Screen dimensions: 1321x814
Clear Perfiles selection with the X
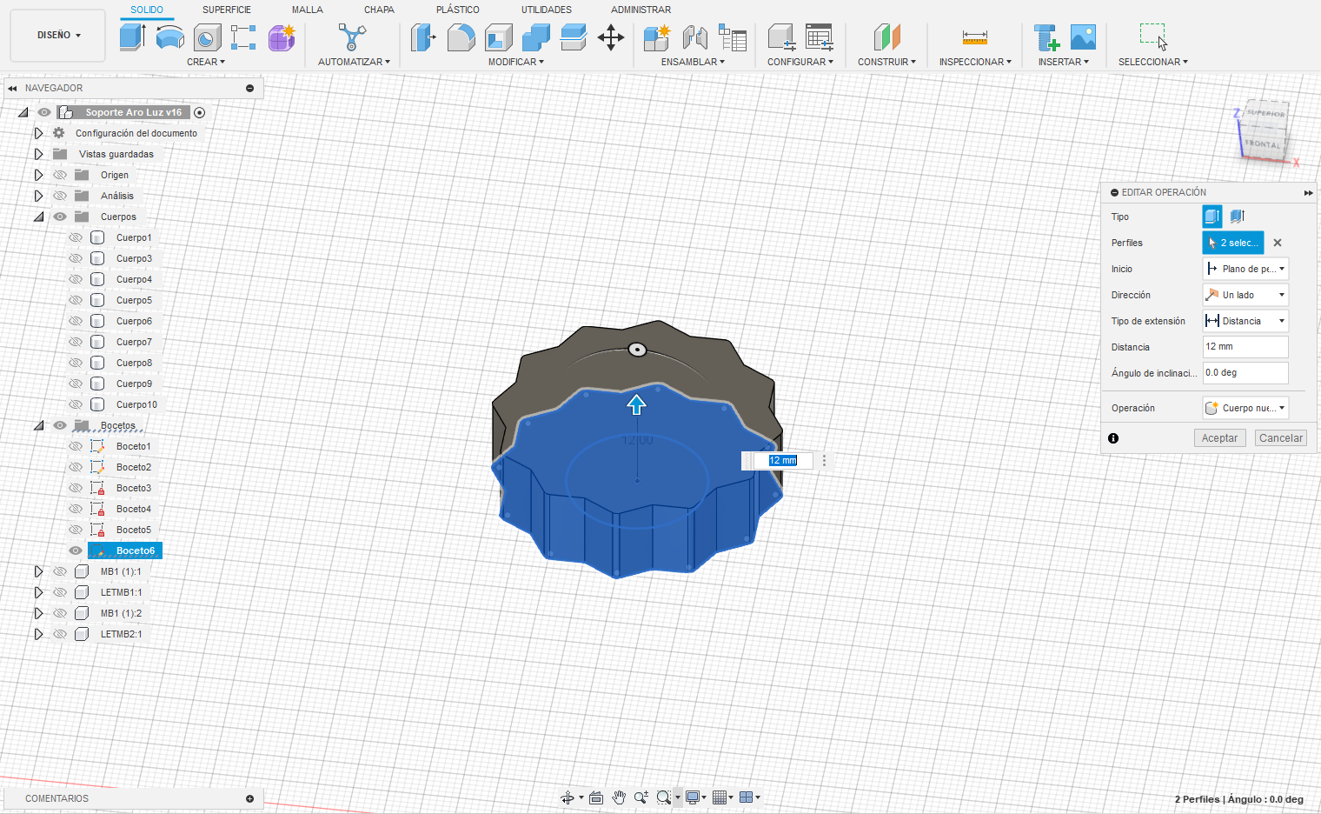pyautogui.click(x=1278, y=243)
